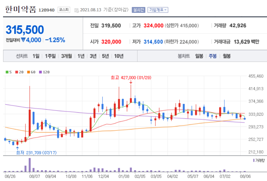Click the 04/02 date axis label
Viewport: 267px width, 181px height.
coord(173,176)
